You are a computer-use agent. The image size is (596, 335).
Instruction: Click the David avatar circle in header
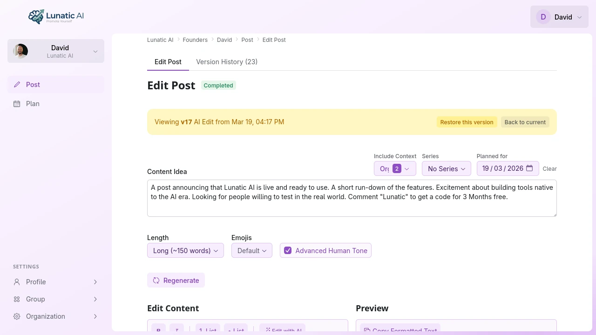543,17
